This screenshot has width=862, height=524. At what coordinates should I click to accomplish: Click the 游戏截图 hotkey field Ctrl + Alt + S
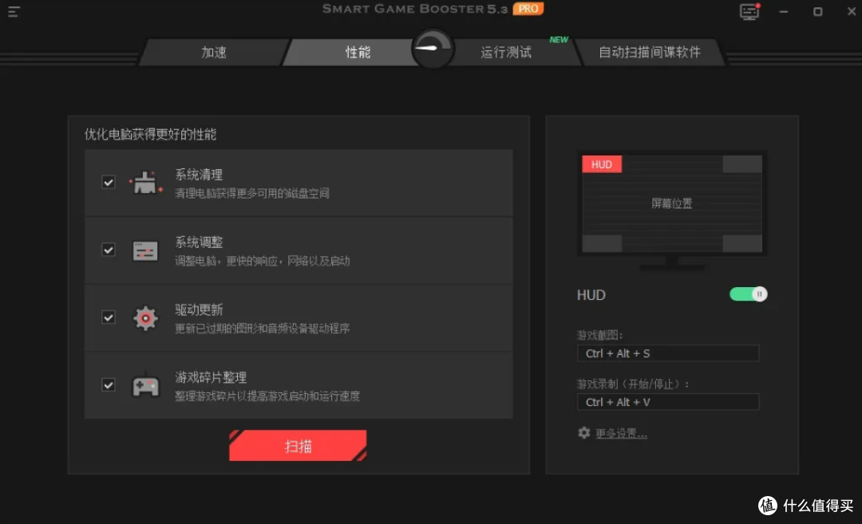668,353
